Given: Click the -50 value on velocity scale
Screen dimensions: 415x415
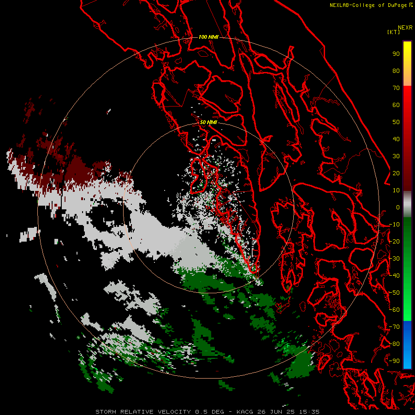Looking at the screenshot, I should (x=394, y=293).
